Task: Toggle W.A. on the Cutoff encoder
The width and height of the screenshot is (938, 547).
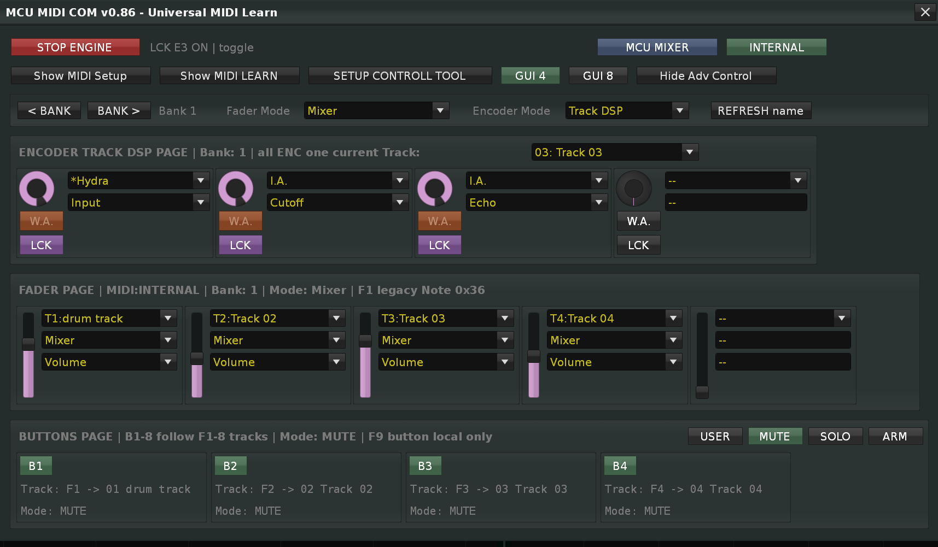Action: [241, 221]
